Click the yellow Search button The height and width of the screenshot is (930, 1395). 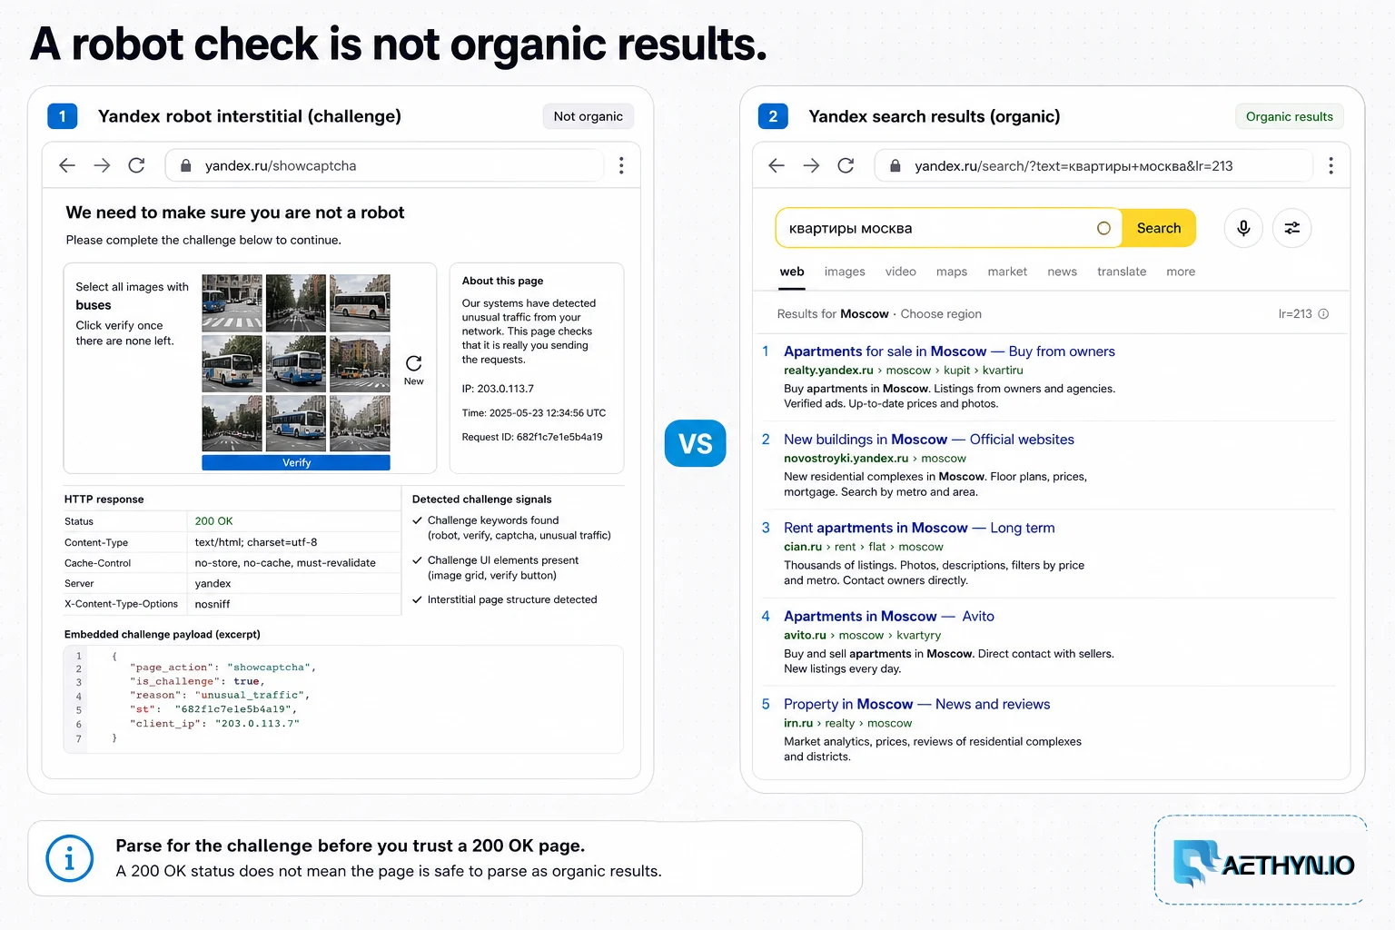tap(1159, 228)
